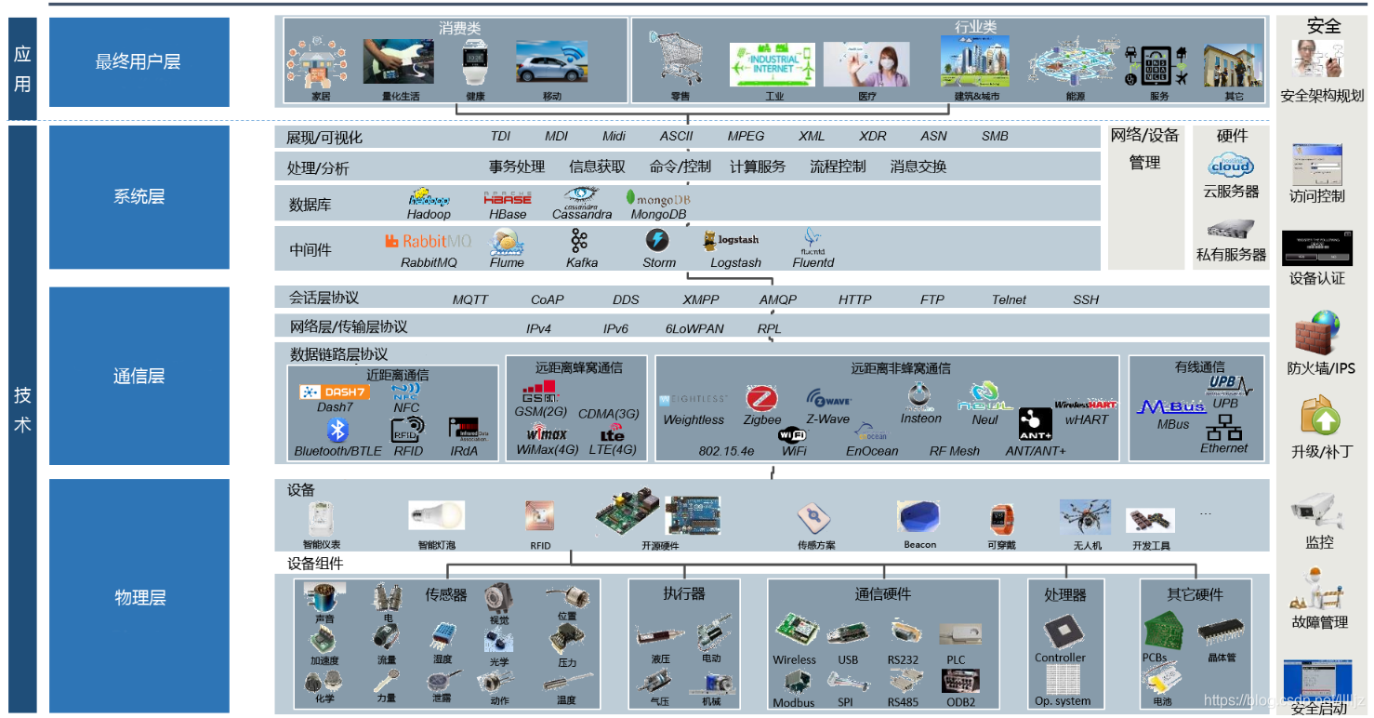Select the HBase logo in database row
Viewport: 1374px width, 718px height.
[508, 198]
